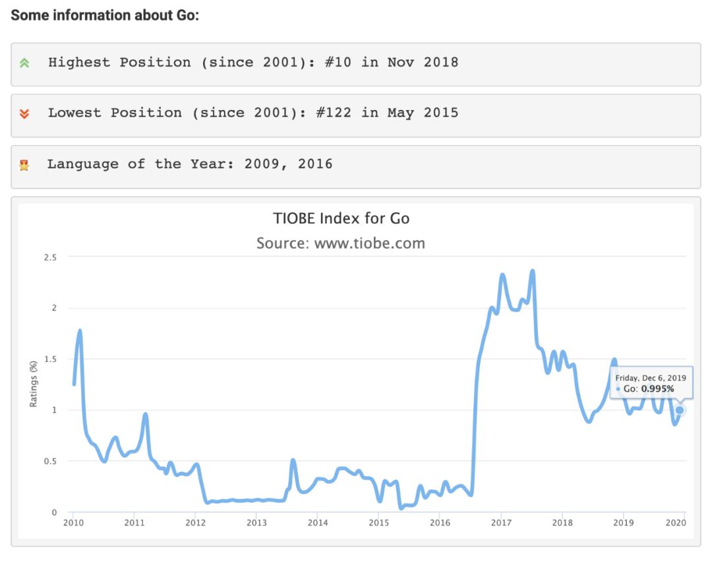Click the red double down-arrow icon
712x561 pixels.
pos(24,113)
